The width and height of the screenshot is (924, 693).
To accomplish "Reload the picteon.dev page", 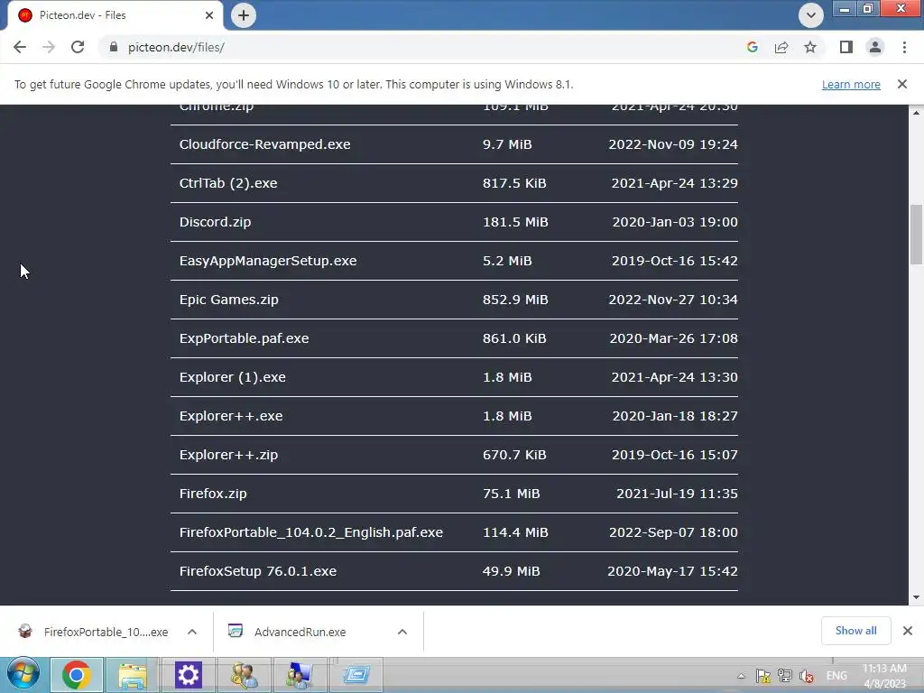I will 78,47.
